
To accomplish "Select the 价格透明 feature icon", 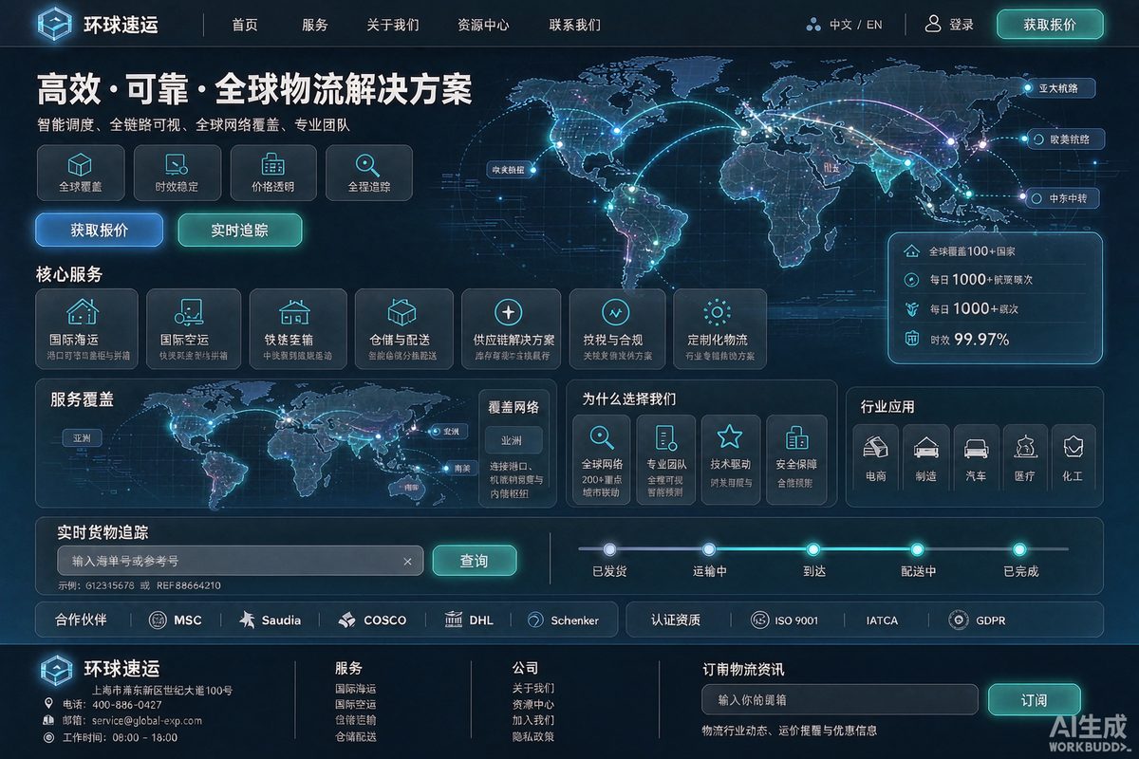I will point(273,163).
